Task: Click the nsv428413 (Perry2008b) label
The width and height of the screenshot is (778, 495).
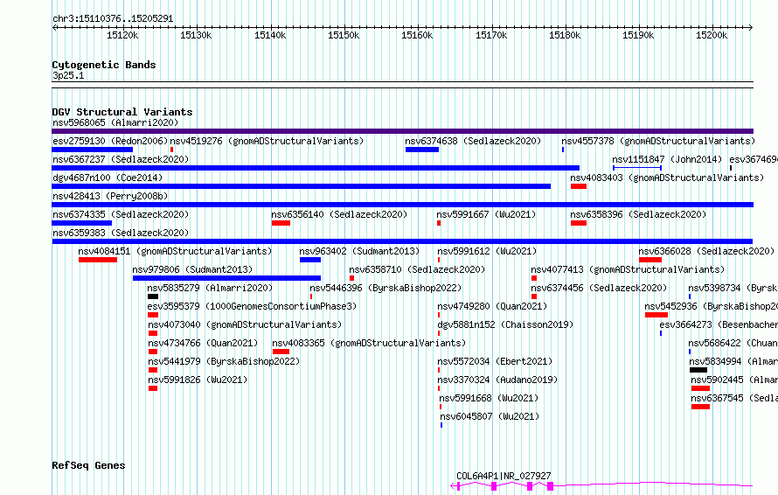Action: point(110,196)
